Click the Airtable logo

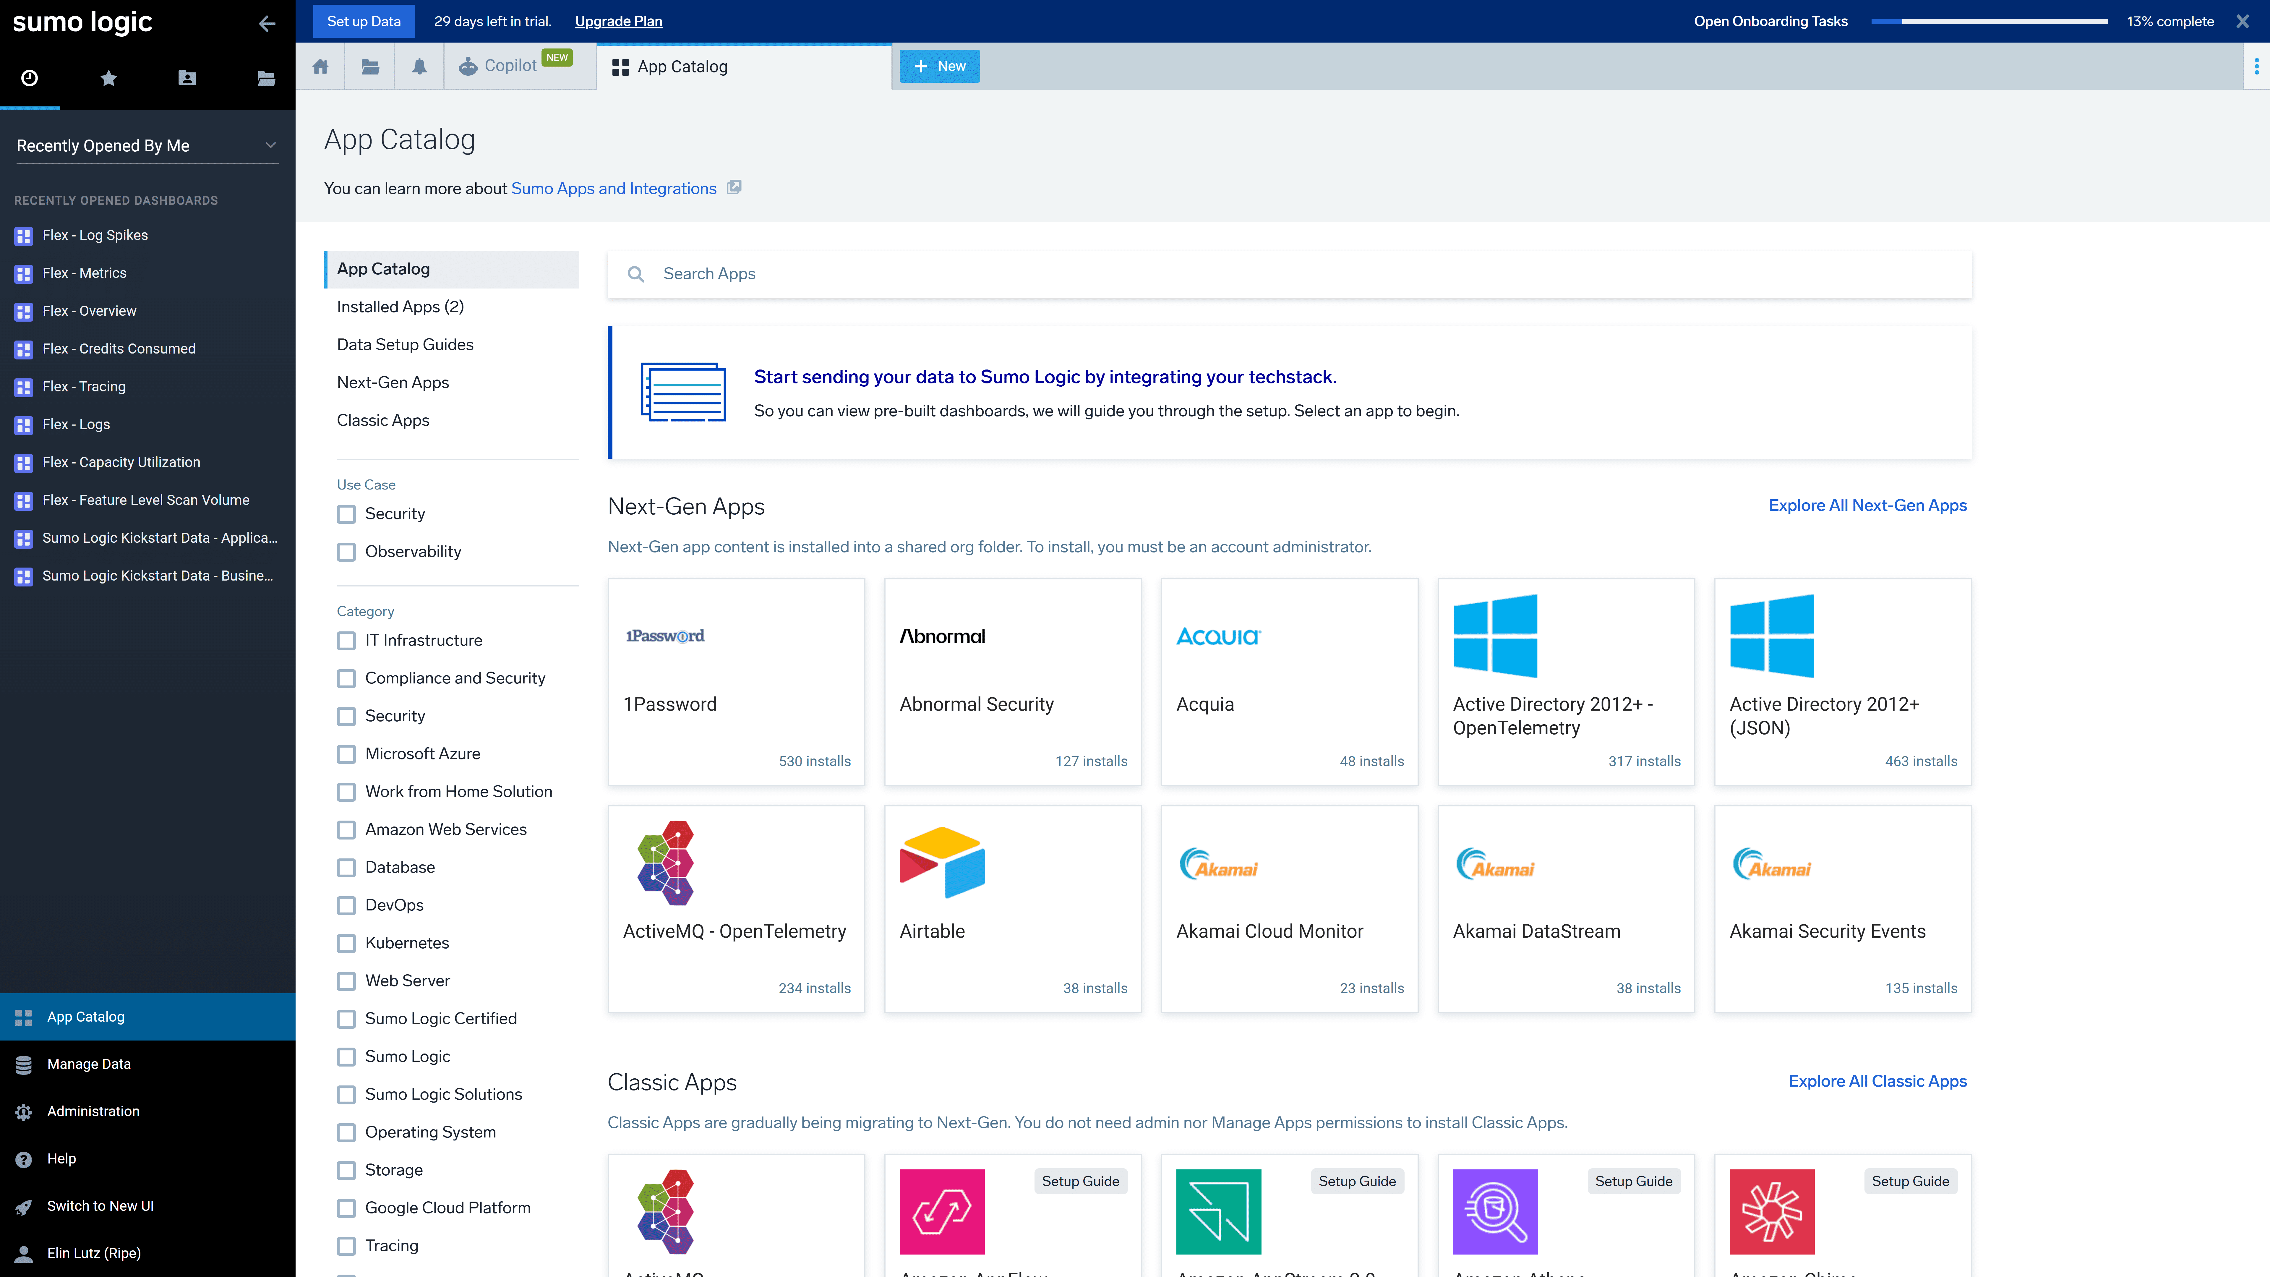click(942, 863)
